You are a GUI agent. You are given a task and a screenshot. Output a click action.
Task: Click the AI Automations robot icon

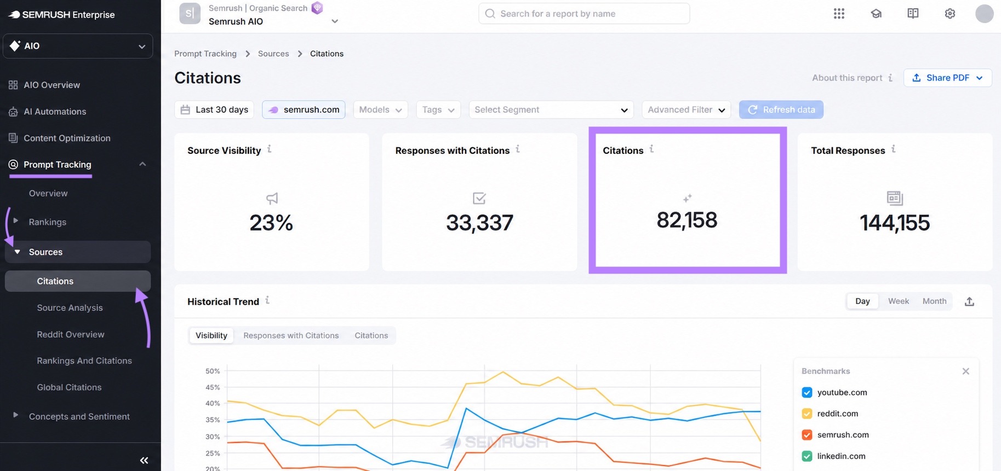pyautogui.click(x=13, y=112)
